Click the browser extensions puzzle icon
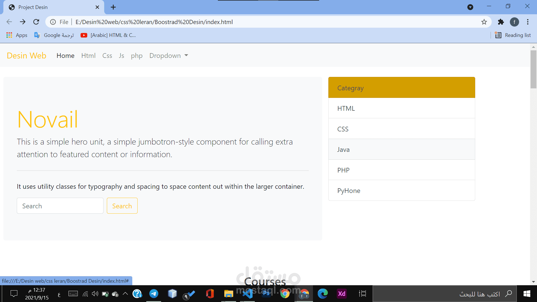The width and height of the screenshot is (537, 302). point(500,22)
